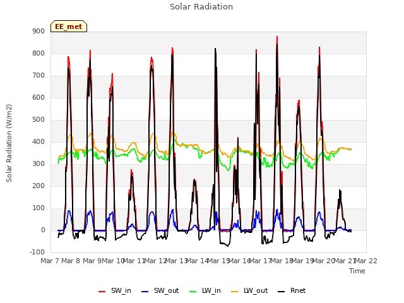Click the Mar 8 date tick label

71,261
